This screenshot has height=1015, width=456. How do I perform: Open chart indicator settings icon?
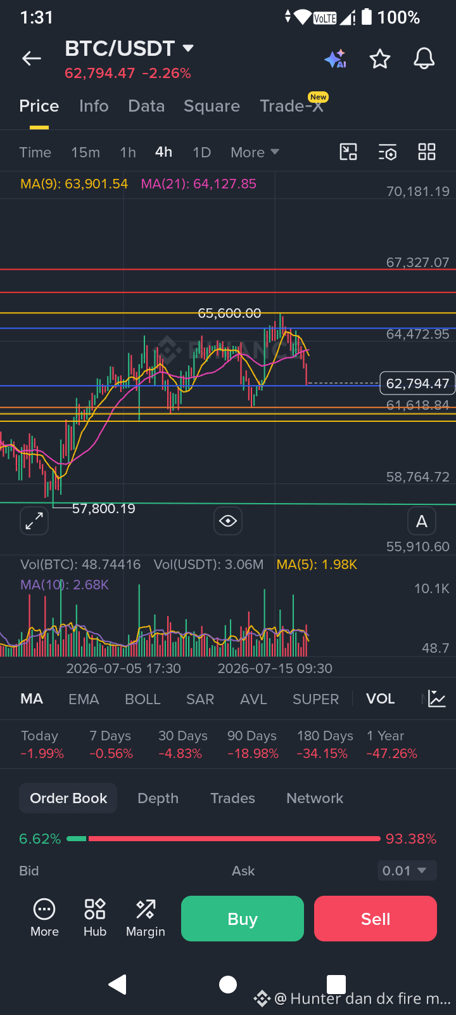[x=388, y=152]
